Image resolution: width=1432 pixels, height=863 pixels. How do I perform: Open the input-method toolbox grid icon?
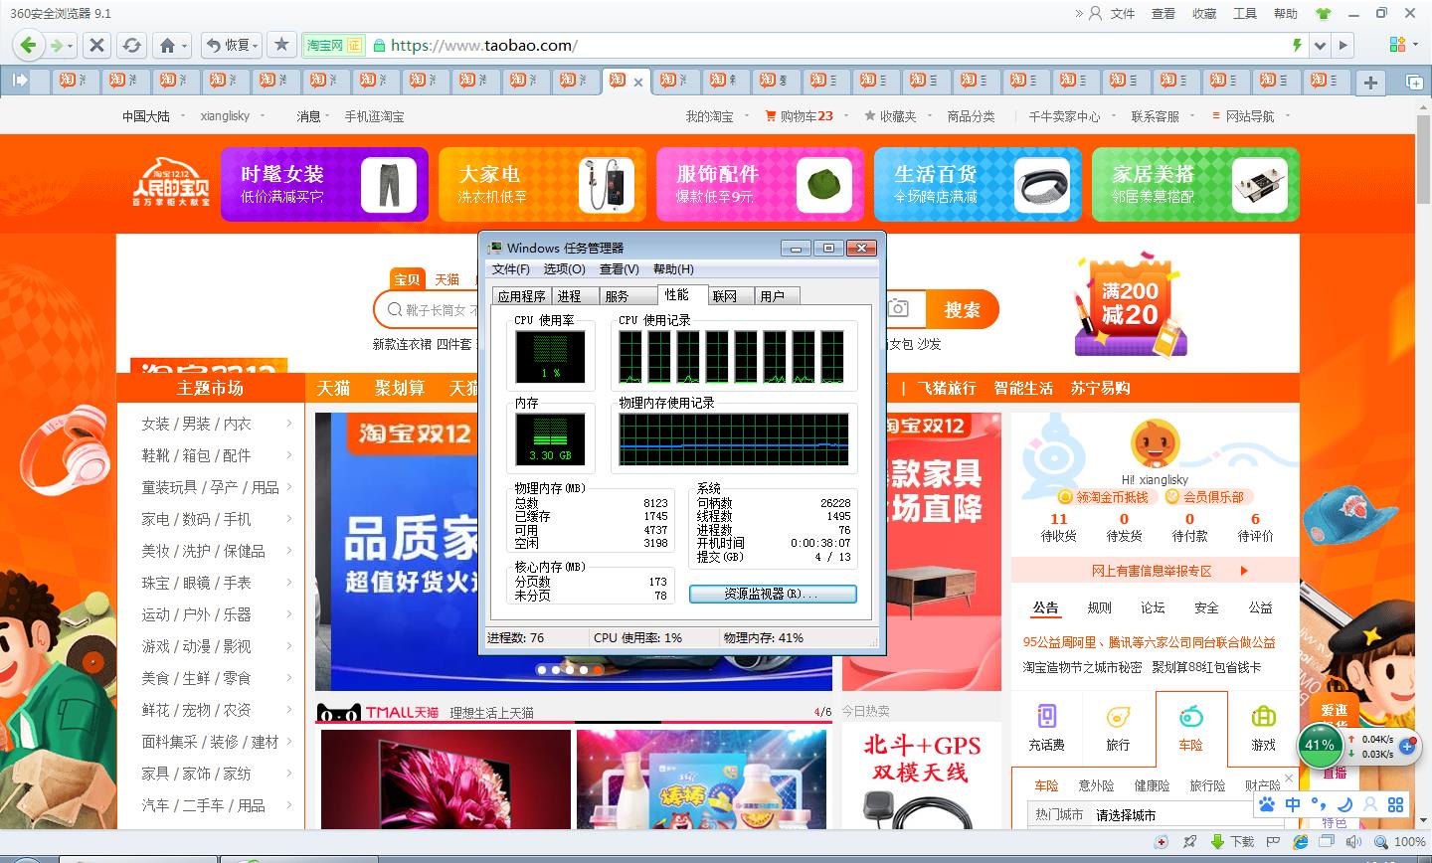[1396, 804]
